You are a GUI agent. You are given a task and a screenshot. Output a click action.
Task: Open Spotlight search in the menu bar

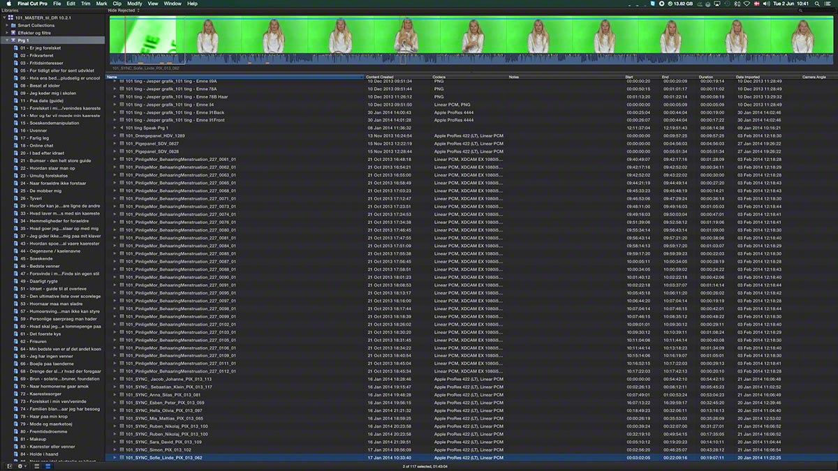click(818, 3)
